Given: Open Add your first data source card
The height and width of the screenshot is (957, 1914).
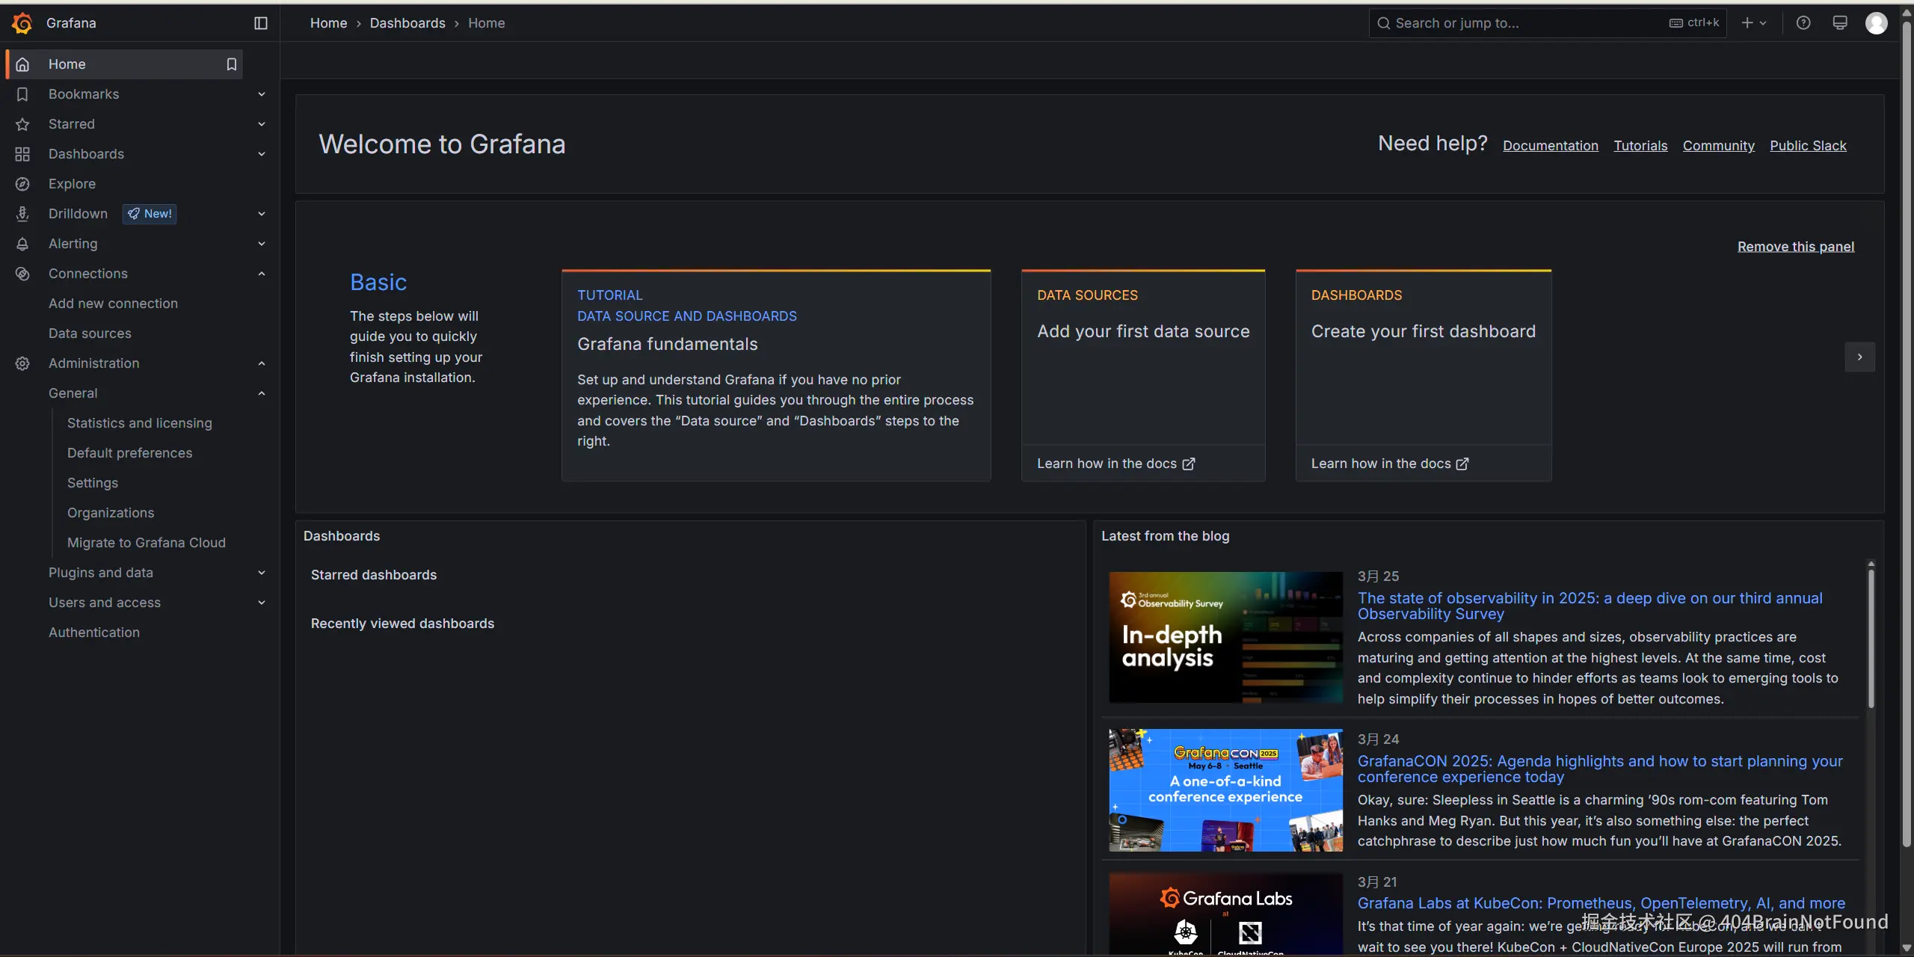Looking at the screenshot, I should click(1143, 357).
